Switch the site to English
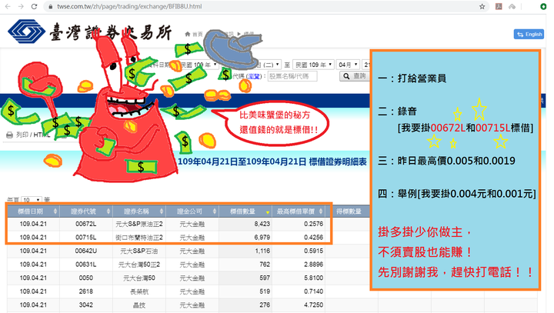 pyautogui.click(x=529, y=35)
